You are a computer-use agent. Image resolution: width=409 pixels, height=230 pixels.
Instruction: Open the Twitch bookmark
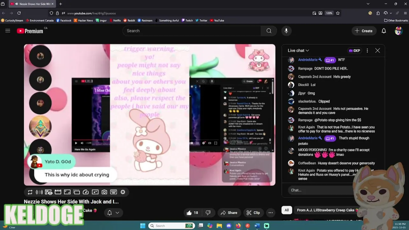tap(187, 20)
